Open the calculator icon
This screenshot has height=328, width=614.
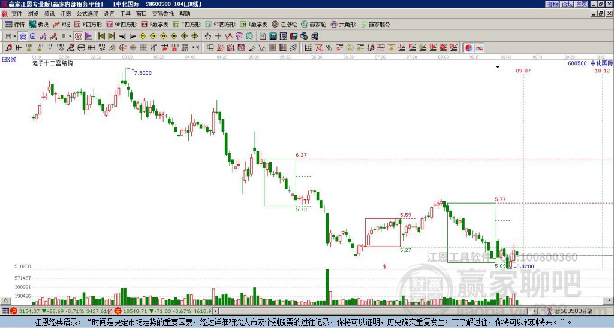[273, 36]
